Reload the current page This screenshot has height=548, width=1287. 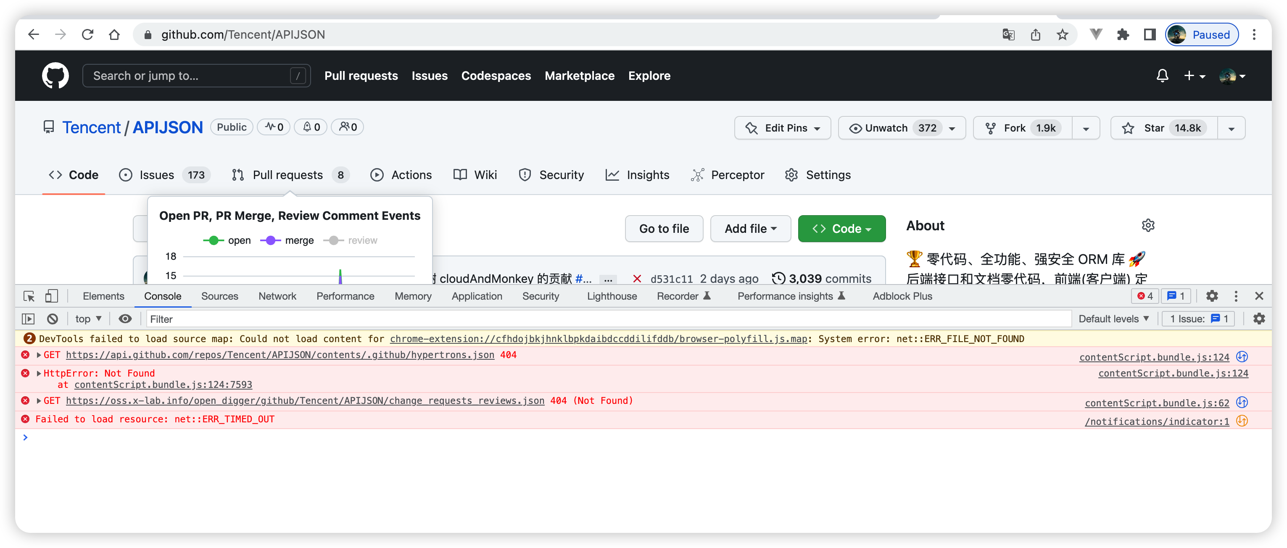[88, 34]
